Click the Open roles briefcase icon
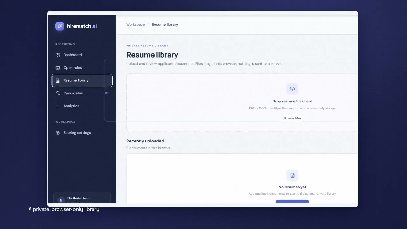Viewport: 407px width, 229px height. 58,68
